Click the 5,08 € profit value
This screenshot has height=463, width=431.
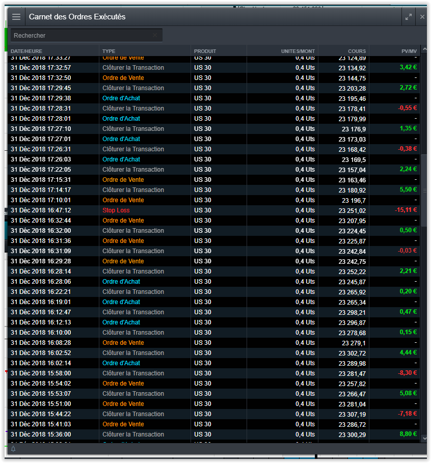coord(408,393)
